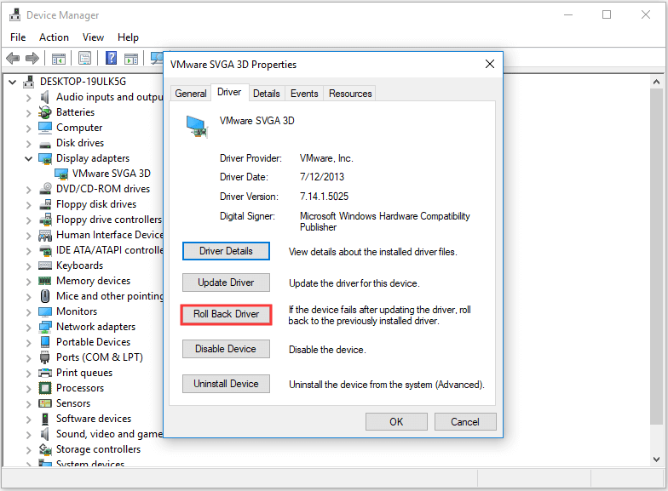668x491 pixels.
Task: Open the Properties toolbar icon
Action: click(84, 58)
